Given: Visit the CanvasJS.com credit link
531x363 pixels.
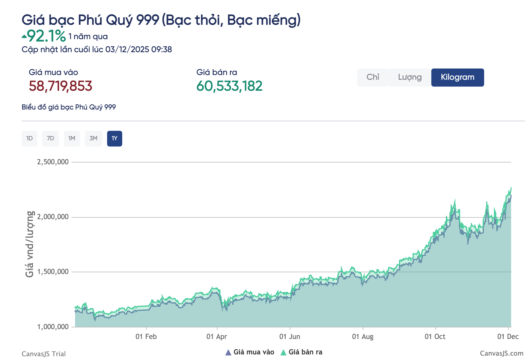Looking at the screenshot, I should (x=502, y=353).
